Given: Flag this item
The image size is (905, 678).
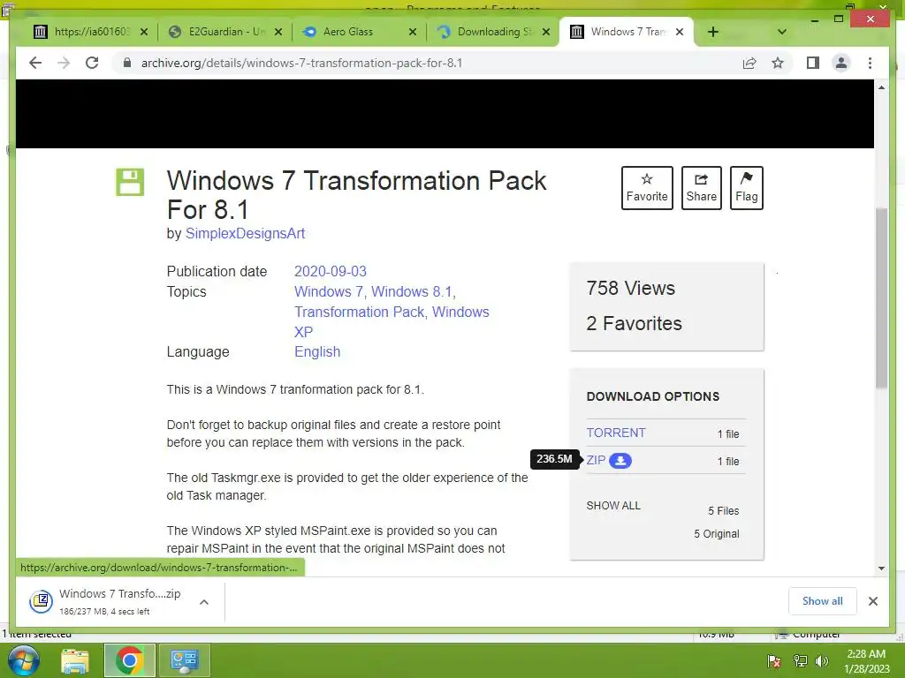Looking at the screenshot, I should pos(746,188).
